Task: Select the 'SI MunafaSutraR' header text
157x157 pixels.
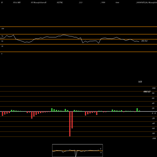Action: [x=39, y=3]
